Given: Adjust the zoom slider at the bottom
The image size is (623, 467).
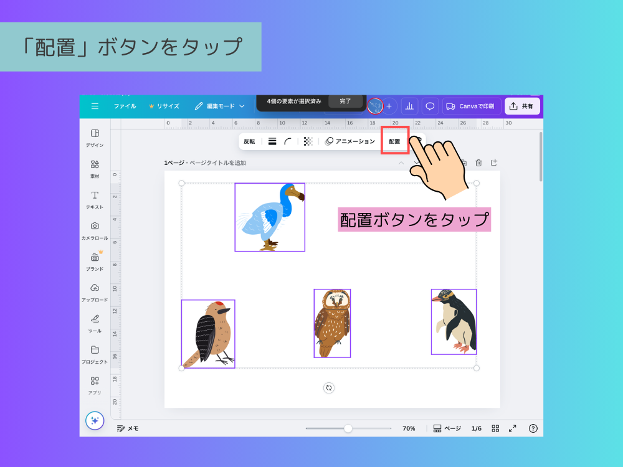Looking at the screenshot, I should pos(347,428).
